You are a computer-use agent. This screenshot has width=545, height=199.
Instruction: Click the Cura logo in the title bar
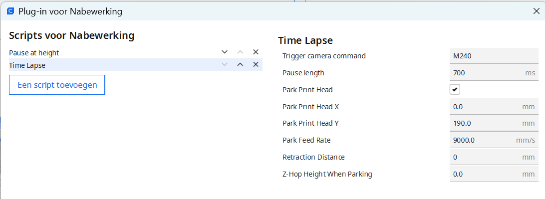pos(11,11)
